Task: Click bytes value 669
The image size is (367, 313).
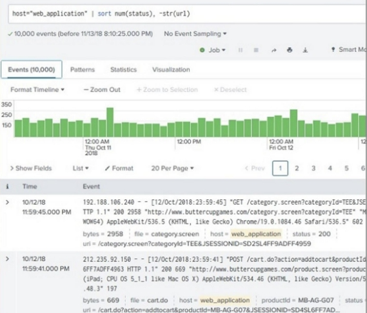Action: 113,300
